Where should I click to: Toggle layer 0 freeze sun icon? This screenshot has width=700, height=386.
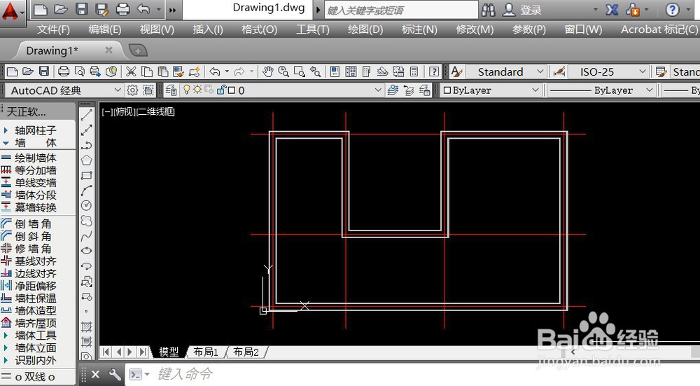pyautogui.click(x=197, y=90)
